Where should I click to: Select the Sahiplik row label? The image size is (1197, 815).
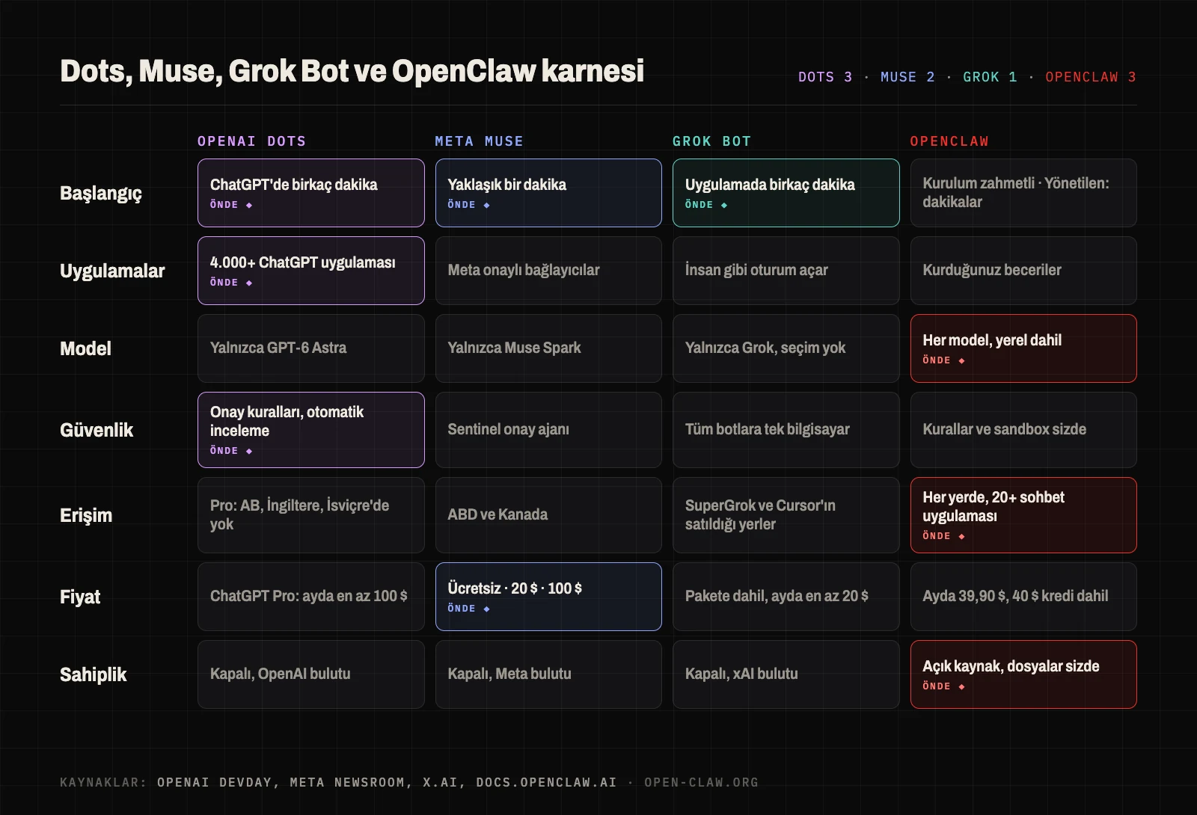point(94,674)
